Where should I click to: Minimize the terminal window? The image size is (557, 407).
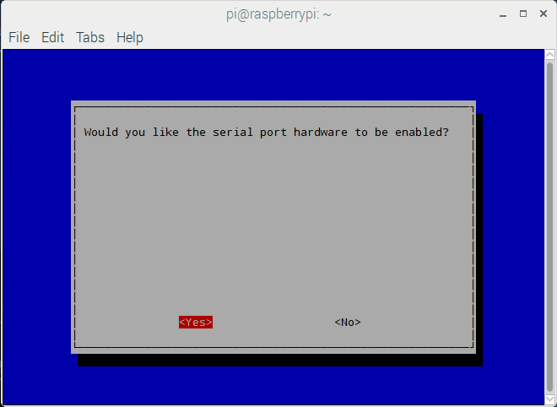click(503, 14)
